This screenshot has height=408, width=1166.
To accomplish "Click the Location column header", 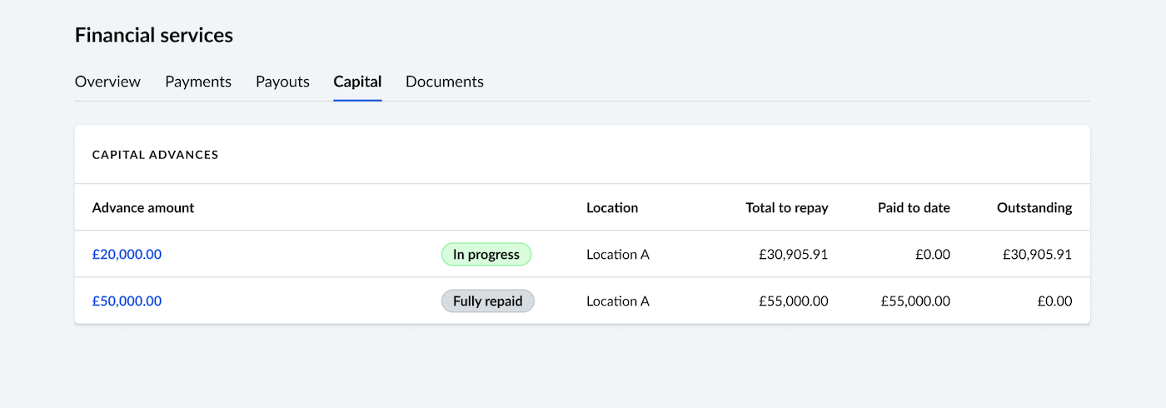I will pyautogui.click(x=612, y=208).
